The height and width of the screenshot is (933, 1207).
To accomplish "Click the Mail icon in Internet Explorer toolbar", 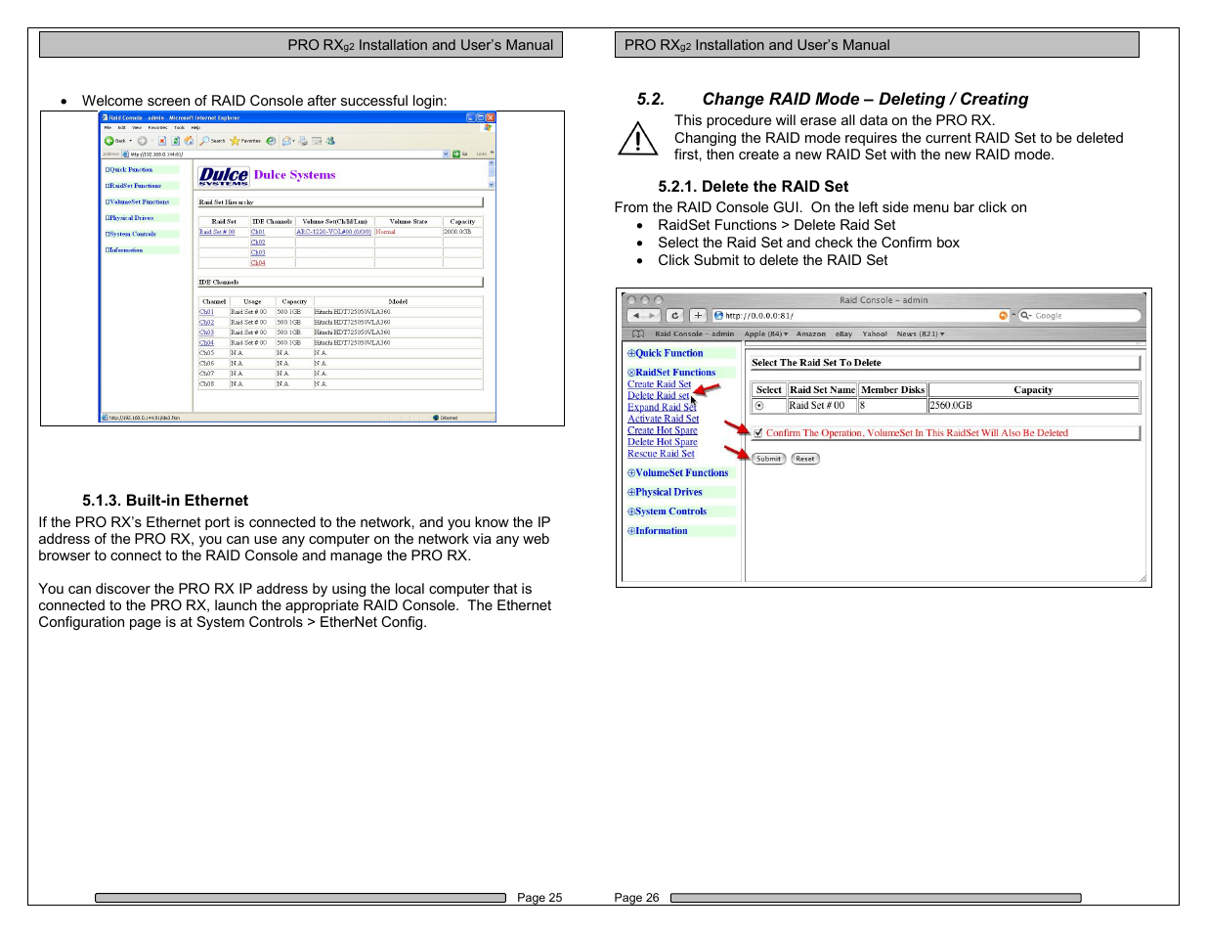I will (x=286, y=141).
